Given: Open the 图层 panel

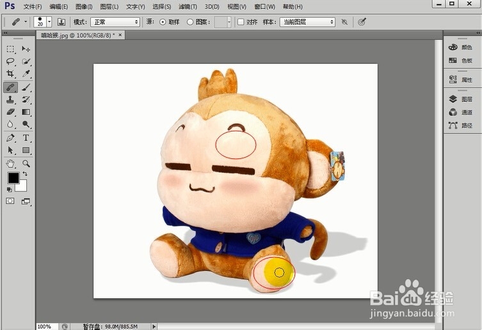Looking at the screenshot, I should click(x=461, y=99).
